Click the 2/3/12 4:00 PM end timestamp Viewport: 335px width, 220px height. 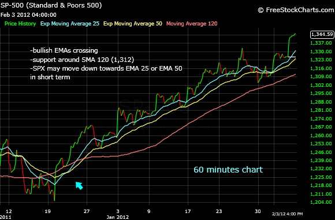288,214
